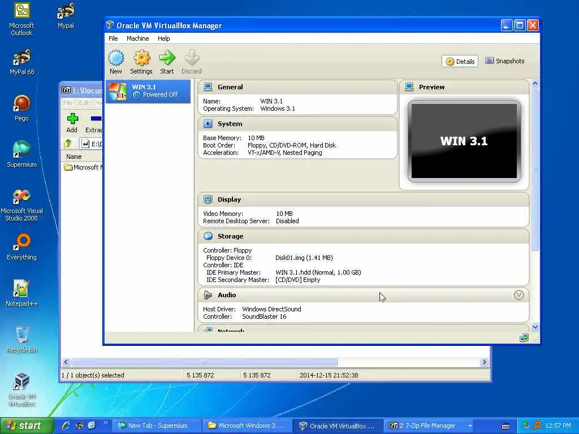Open Microsoft Visual Studio 2008 shortcut
Viewport: 579px width, 434px height.
point(21,205)
